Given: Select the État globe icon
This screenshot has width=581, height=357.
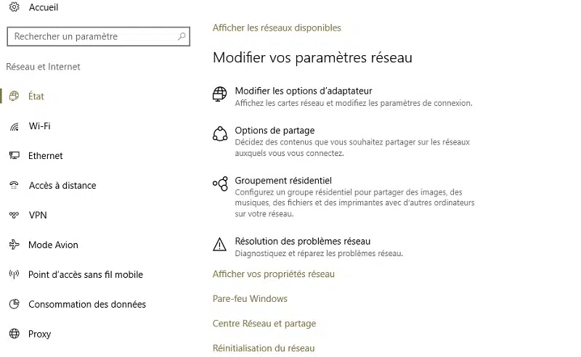Looking at the screenshot, I should [x=14, y=96].
